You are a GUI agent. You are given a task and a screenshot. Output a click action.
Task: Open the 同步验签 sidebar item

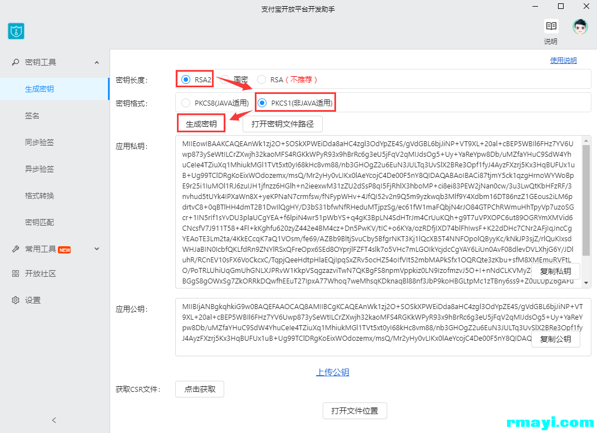coord(55,142)
